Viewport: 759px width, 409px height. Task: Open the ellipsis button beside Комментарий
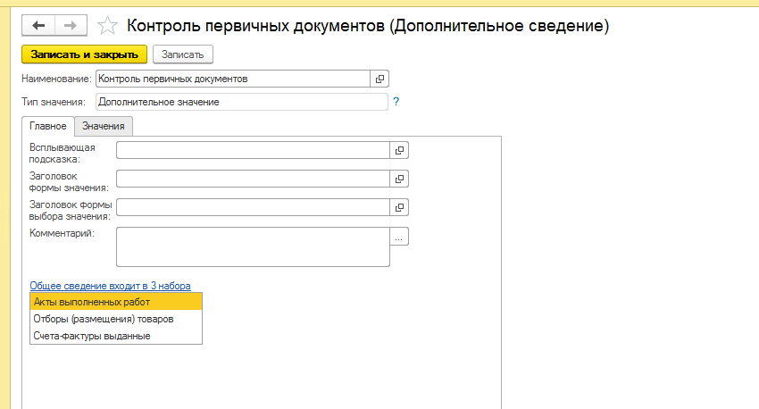pos(399,237)
